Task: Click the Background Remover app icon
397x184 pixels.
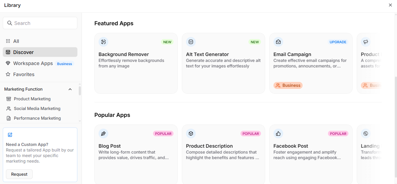Action: pyautogui.click(x=103, y=42)
